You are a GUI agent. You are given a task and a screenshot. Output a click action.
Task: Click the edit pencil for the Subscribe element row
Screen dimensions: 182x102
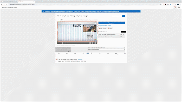pos(124,37)
